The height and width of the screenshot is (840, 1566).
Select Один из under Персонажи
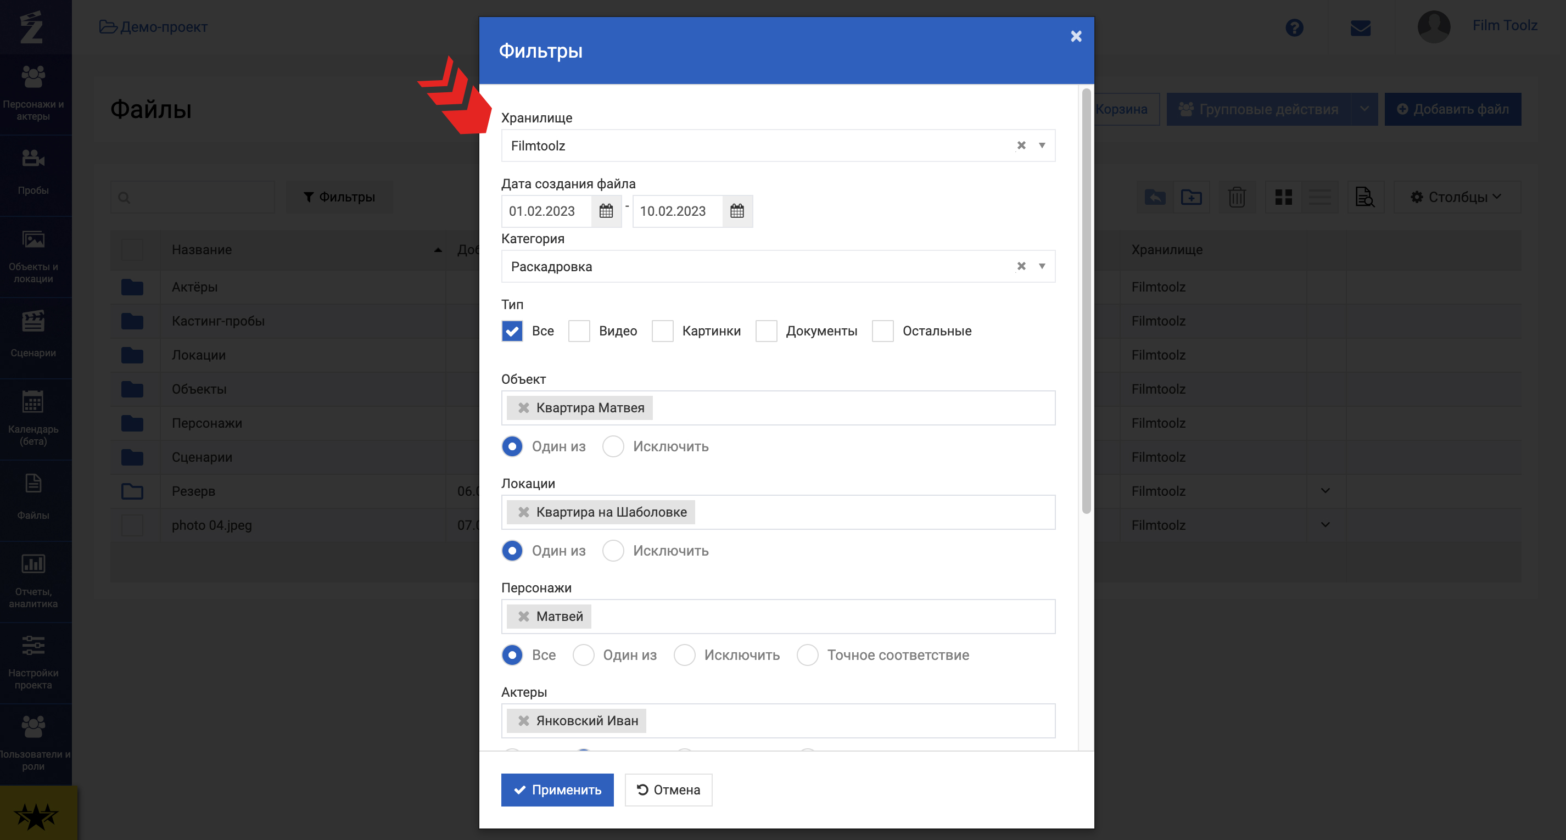coord(583,654)
